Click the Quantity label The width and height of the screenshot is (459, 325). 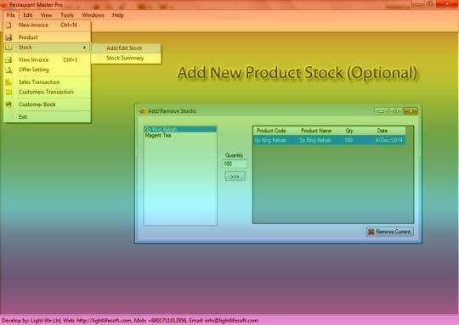click(x=235, y=155)
